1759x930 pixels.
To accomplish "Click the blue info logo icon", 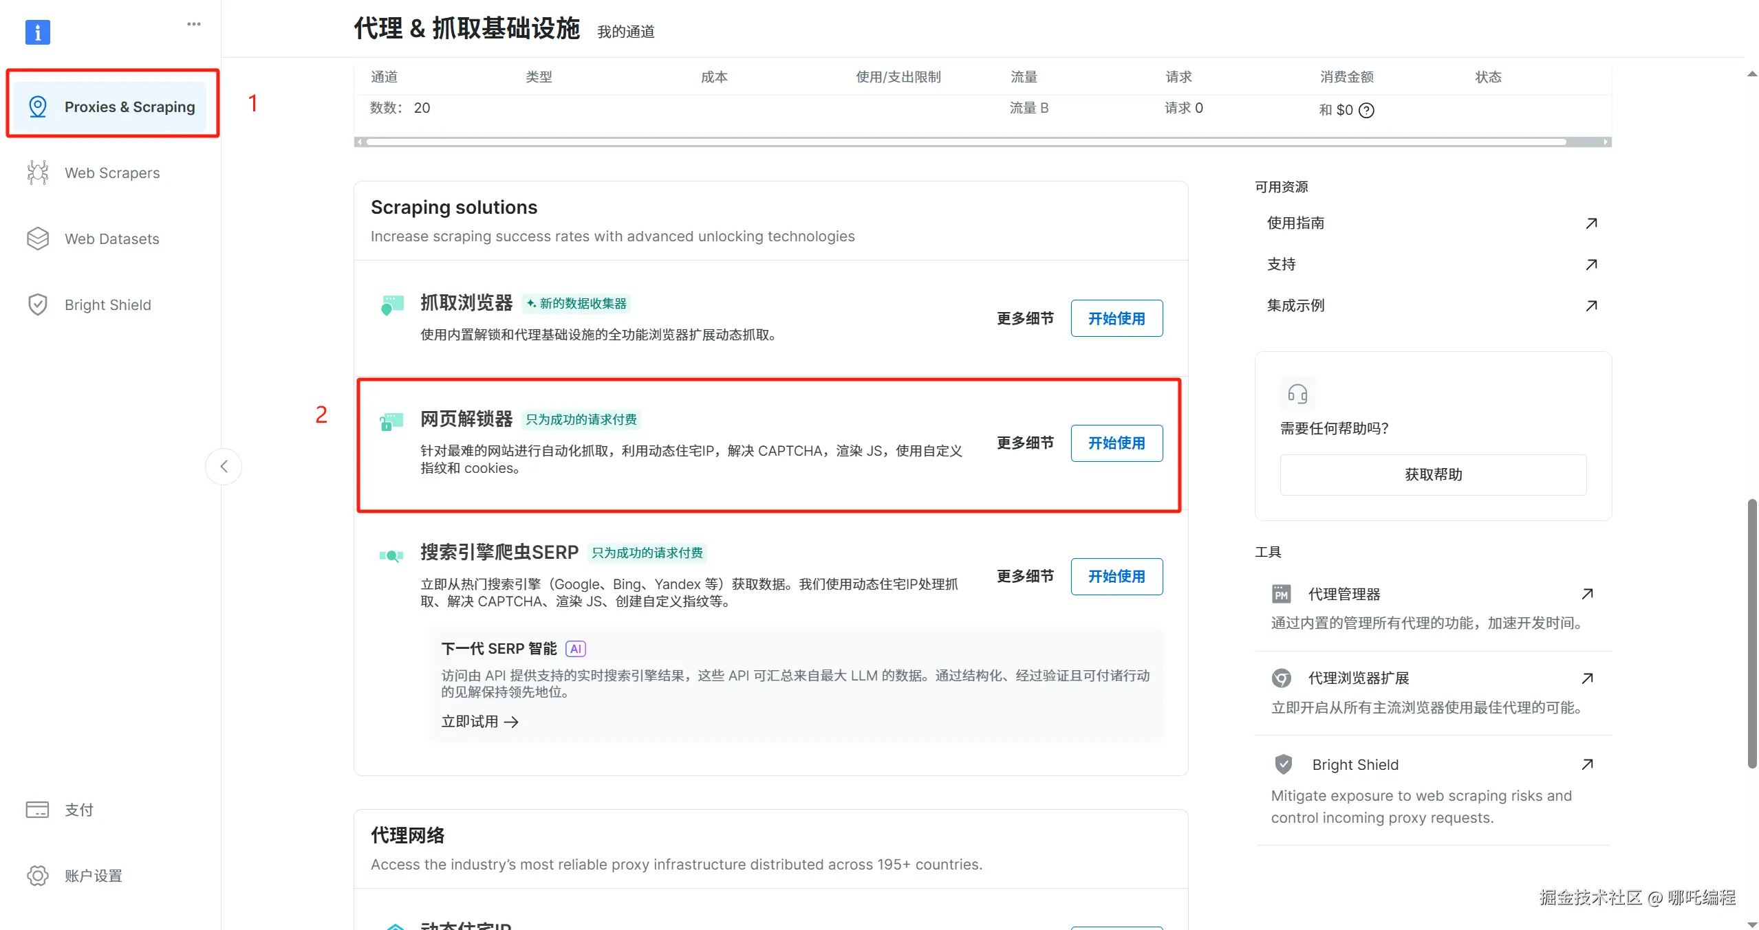I will tap(37, 32).
